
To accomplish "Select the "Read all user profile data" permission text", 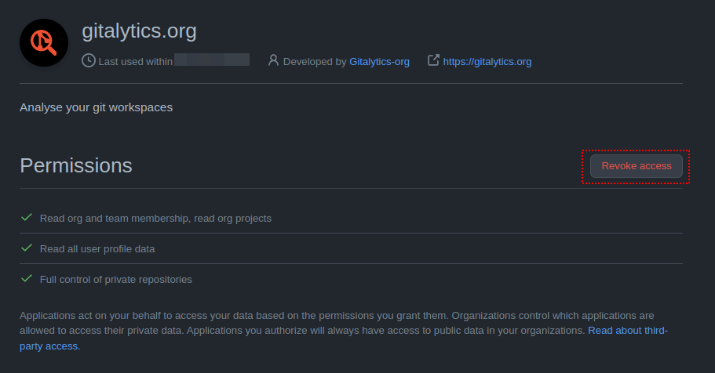I will [x=97, y=248].
